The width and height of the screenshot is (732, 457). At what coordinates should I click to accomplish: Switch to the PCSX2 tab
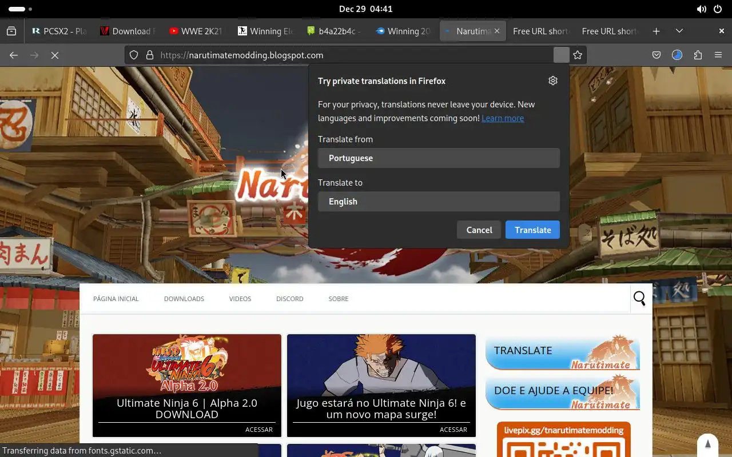59,31
